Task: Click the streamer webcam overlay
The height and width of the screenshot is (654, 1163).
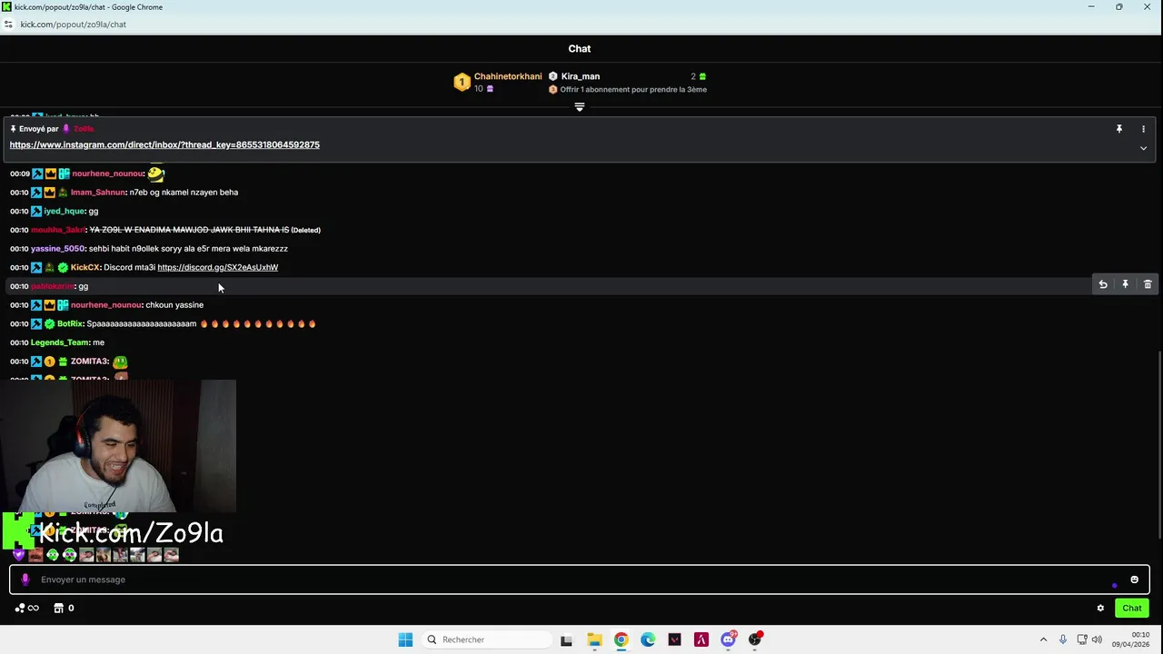Action: click(118, 447)
